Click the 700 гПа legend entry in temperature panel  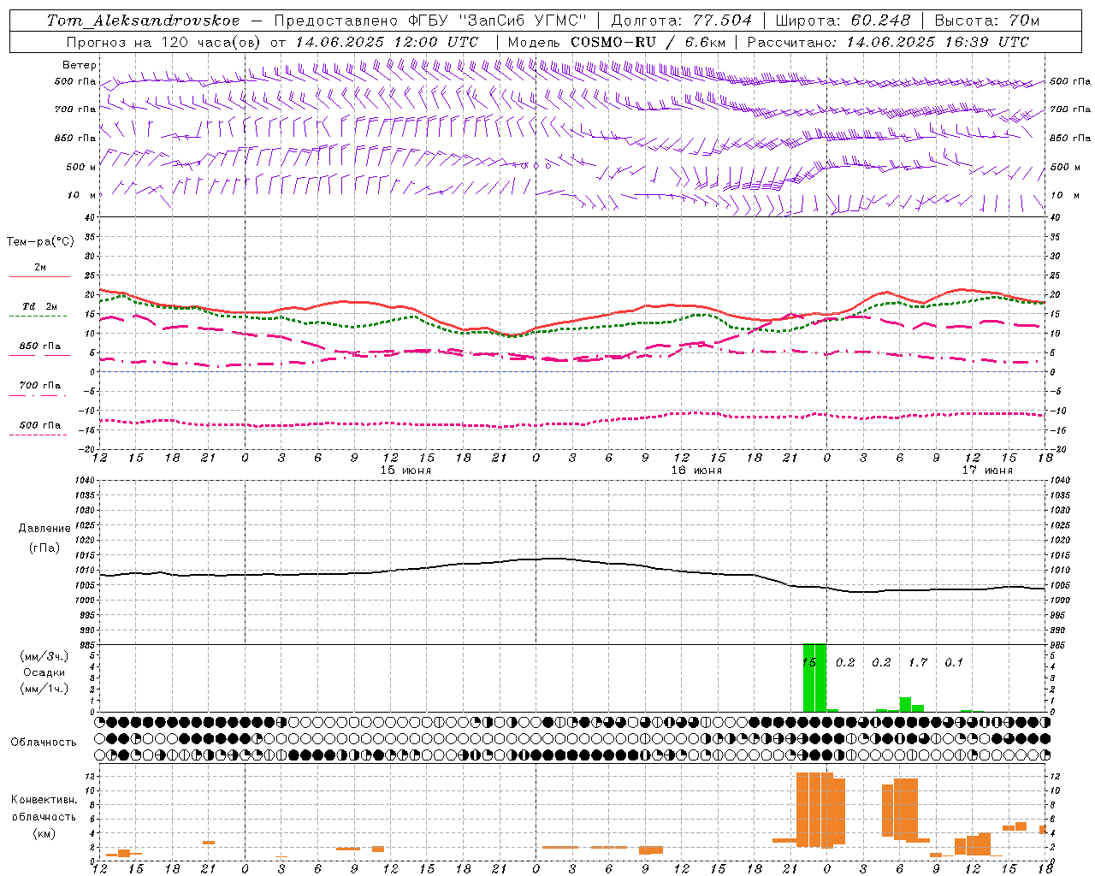pos(40,386)
